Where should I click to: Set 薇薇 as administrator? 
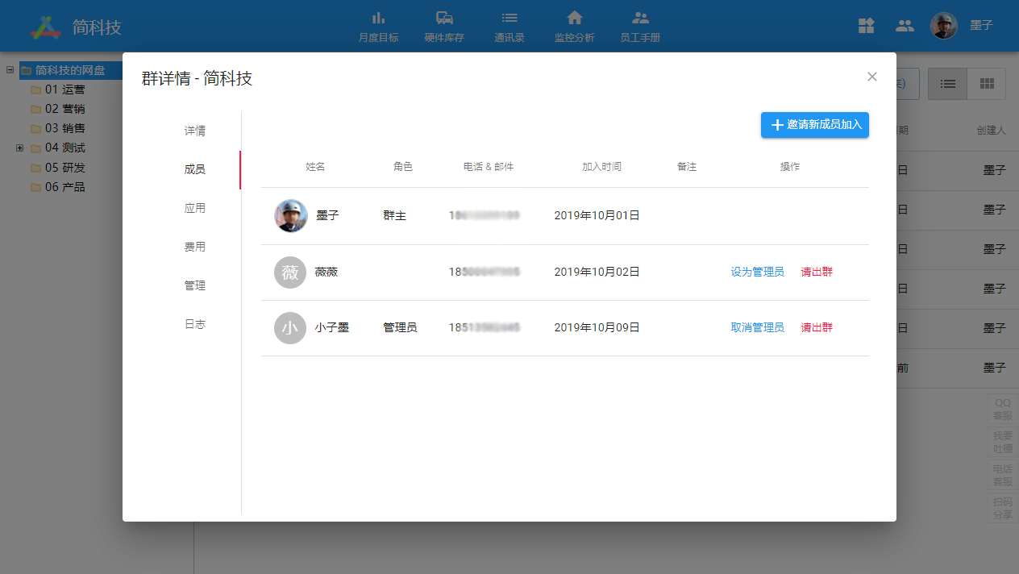click(x=757, y=272)
